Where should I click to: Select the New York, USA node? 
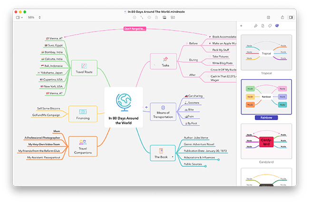click(x=52, y=87)
